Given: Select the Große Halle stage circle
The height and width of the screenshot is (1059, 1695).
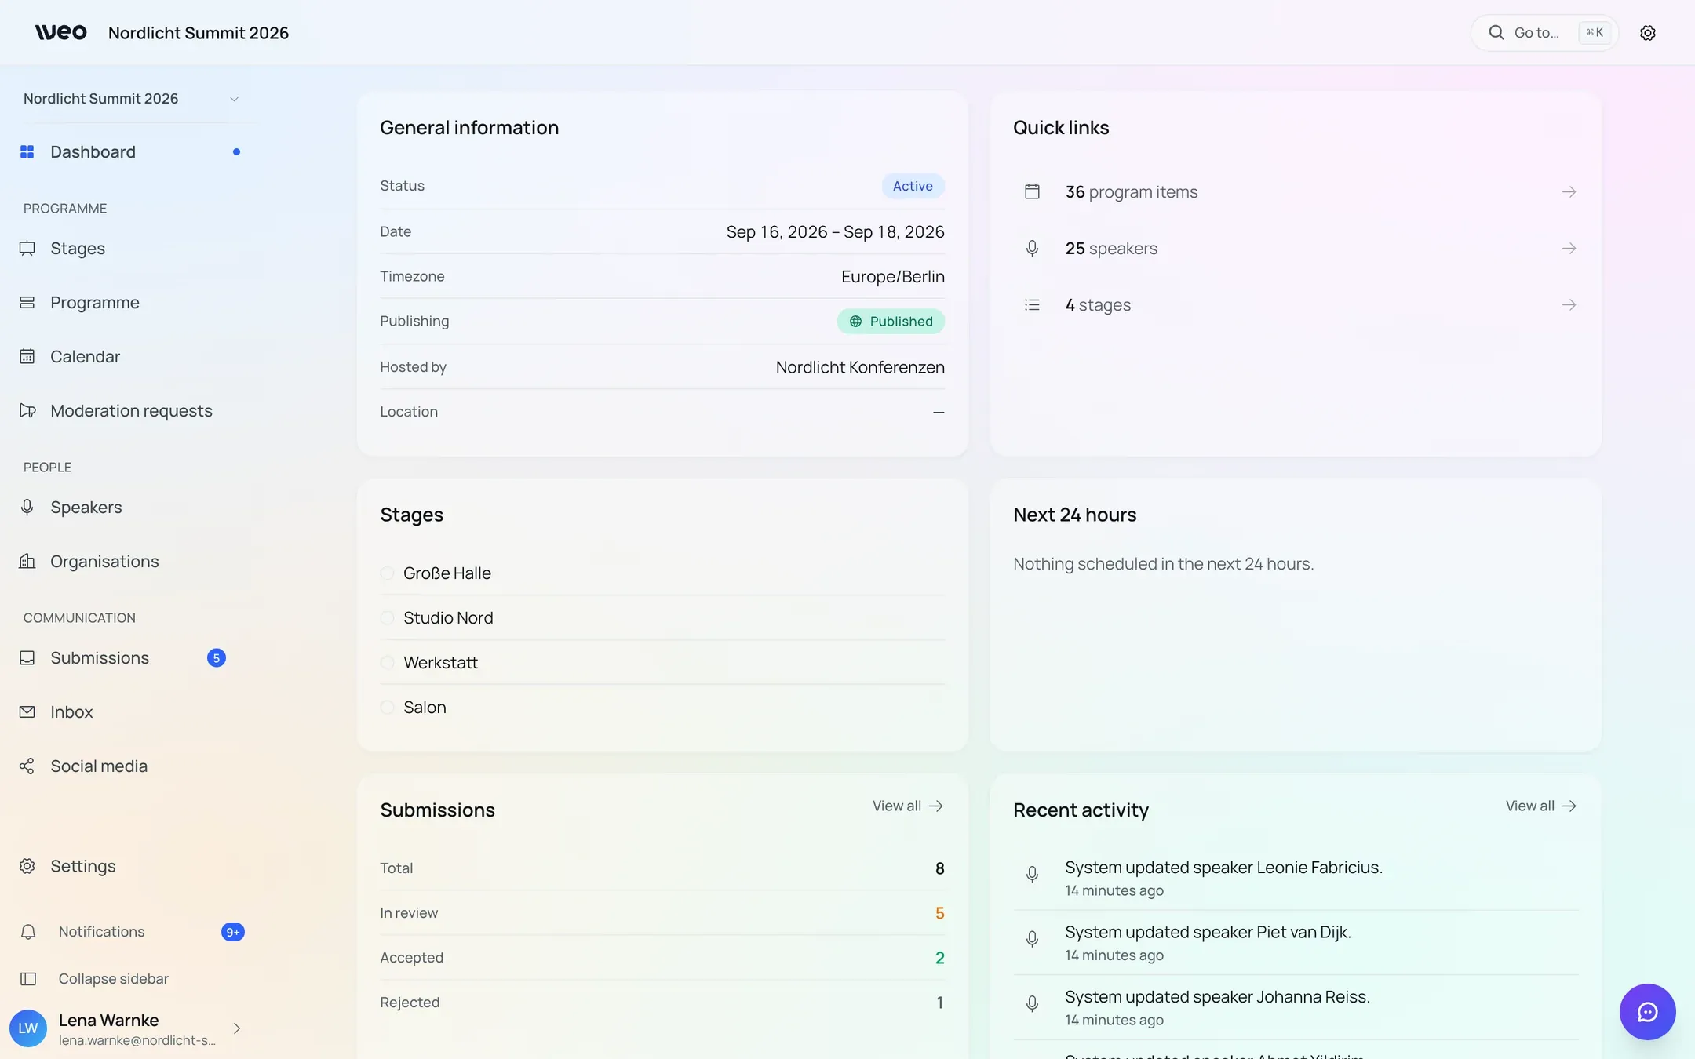Looking at the screenshot, I should (x=387, y=573).
